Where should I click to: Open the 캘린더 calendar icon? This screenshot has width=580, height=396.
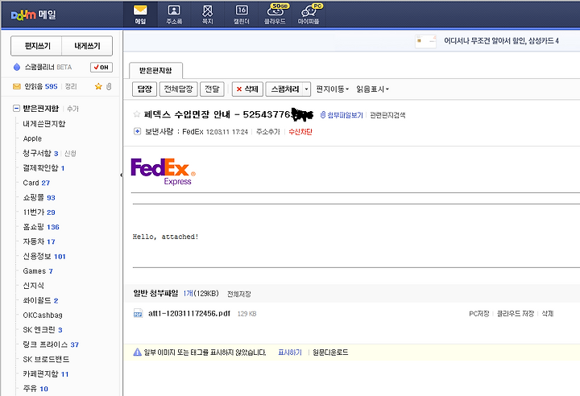tap(242, 14)
